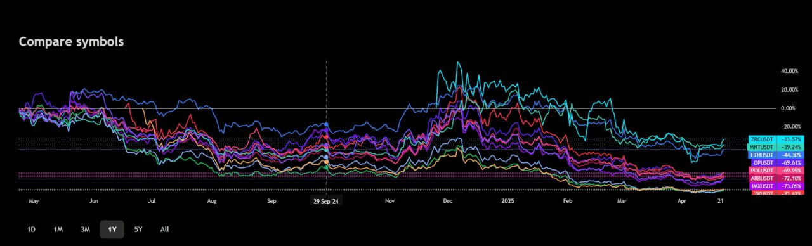The width and height of the screenshot is (812, 246).
Task: Click the Sep label on time axis
Action: pos(272,201)
